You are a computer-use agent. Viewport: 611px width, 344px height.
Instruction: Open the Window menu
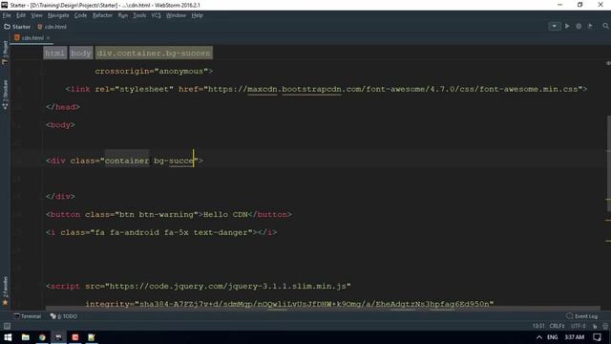tap(176, 15)
